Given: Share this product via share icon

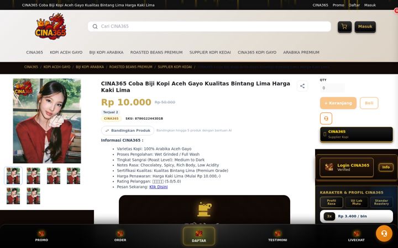Looking at the screenshot, I should [x=302, y=86].
